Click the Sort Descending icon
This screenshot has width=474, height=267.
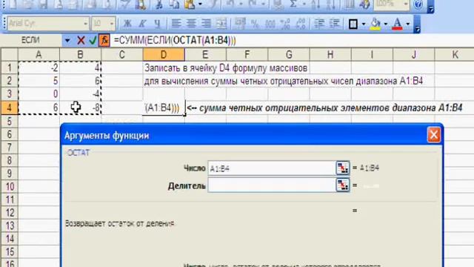coord(331,4)
